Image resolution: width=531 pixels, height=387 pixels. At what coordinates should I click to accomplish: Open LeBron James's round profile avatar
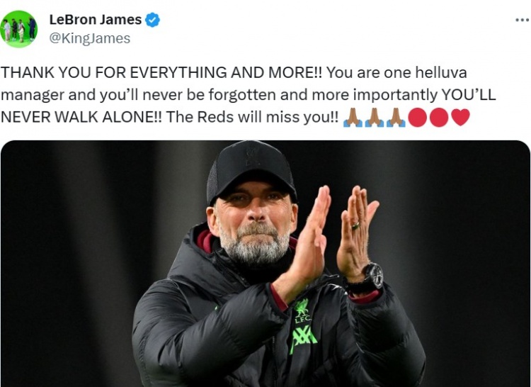coord(18,29)
